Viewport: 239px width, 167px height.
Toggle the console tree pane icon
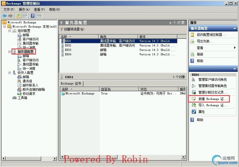[25, 16]
